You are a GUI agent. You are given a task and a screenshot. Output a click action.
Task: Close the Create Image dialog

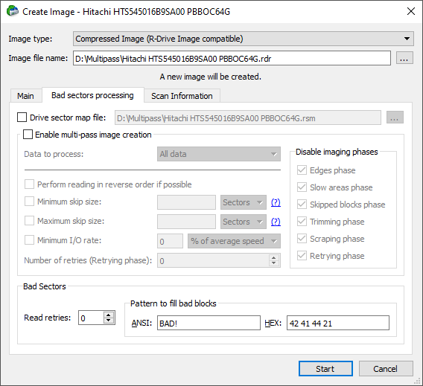tap(410, 11)
